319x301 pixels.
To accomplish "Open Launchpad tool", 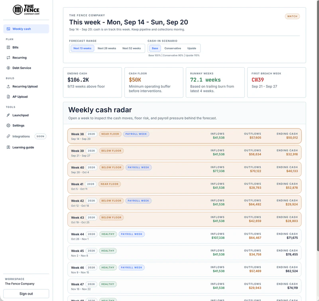I will point(26,115).
